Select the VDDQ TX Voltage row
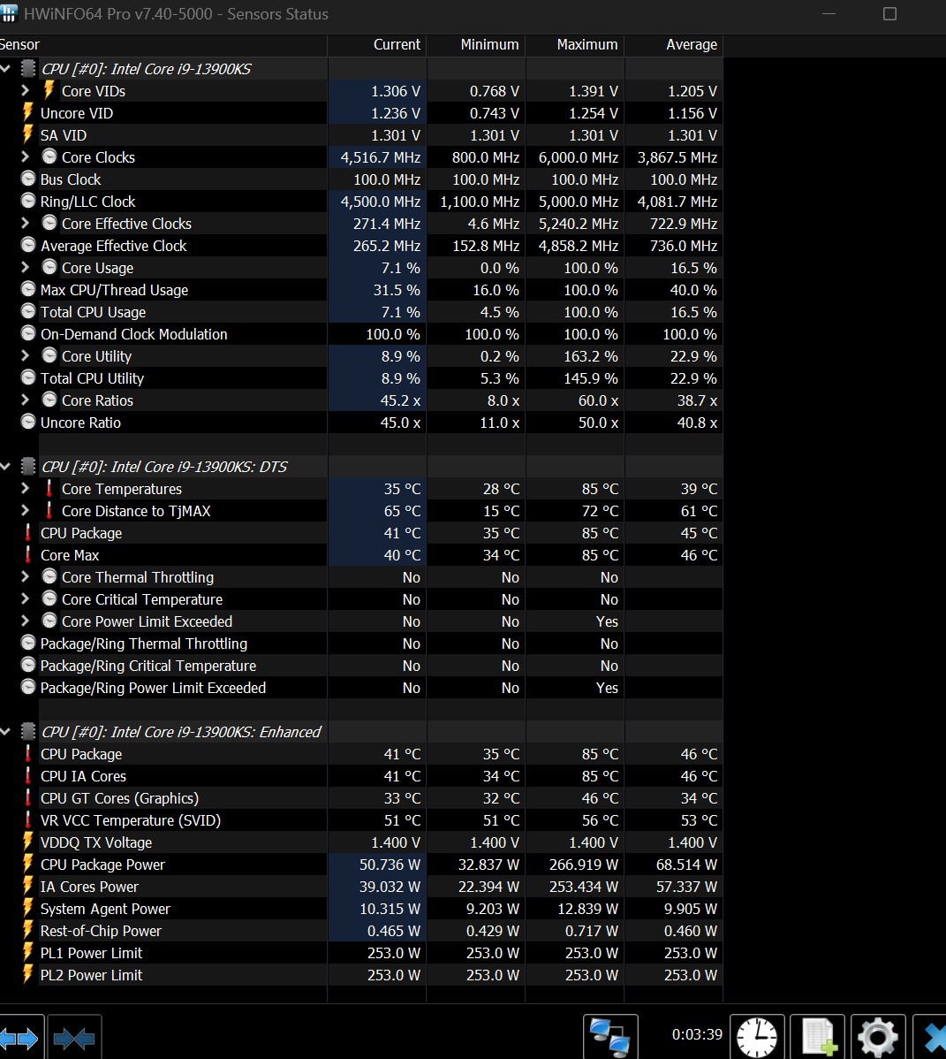 point(361,842)
